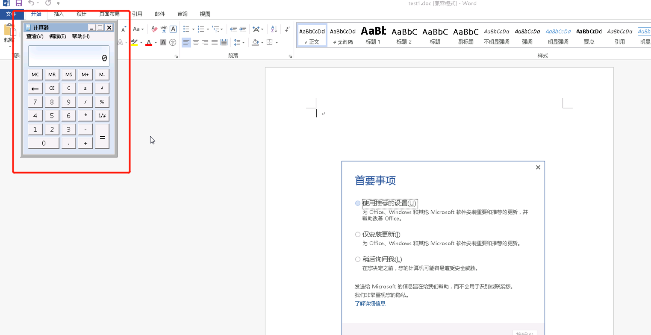Image resolution: width=651 pixels, height=335 pixels.
Task: Open the paragraph settings dialog launcher
Action: 290,56
